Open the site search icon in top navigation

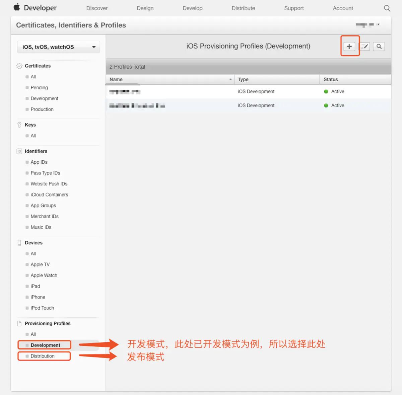pos(387,8)
